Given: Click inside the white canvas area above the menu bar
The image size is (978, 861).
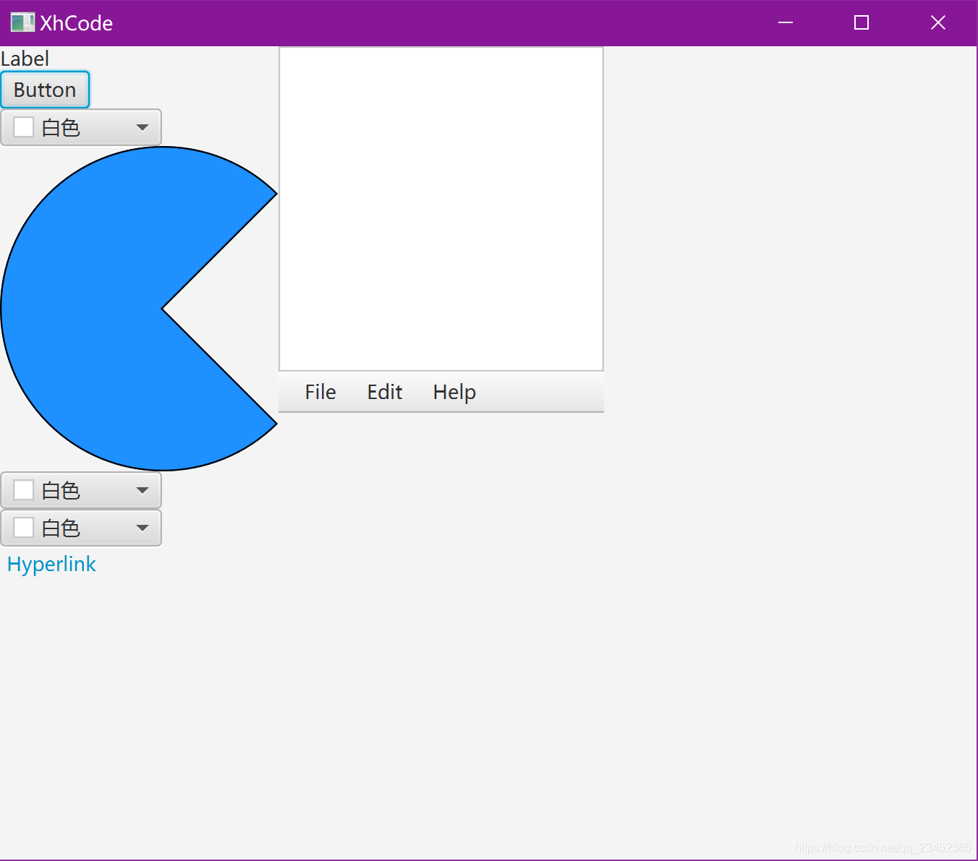Looking at the screenshot, I should tap(441, 209).
